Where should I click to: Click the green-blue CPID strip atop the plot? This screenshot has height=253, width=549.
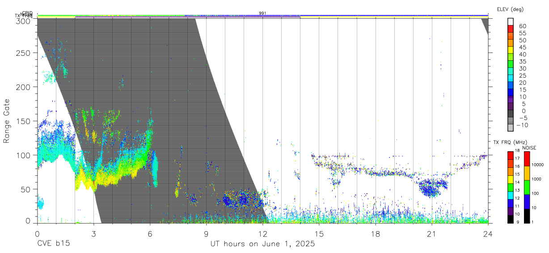click(x=262, y=16)
